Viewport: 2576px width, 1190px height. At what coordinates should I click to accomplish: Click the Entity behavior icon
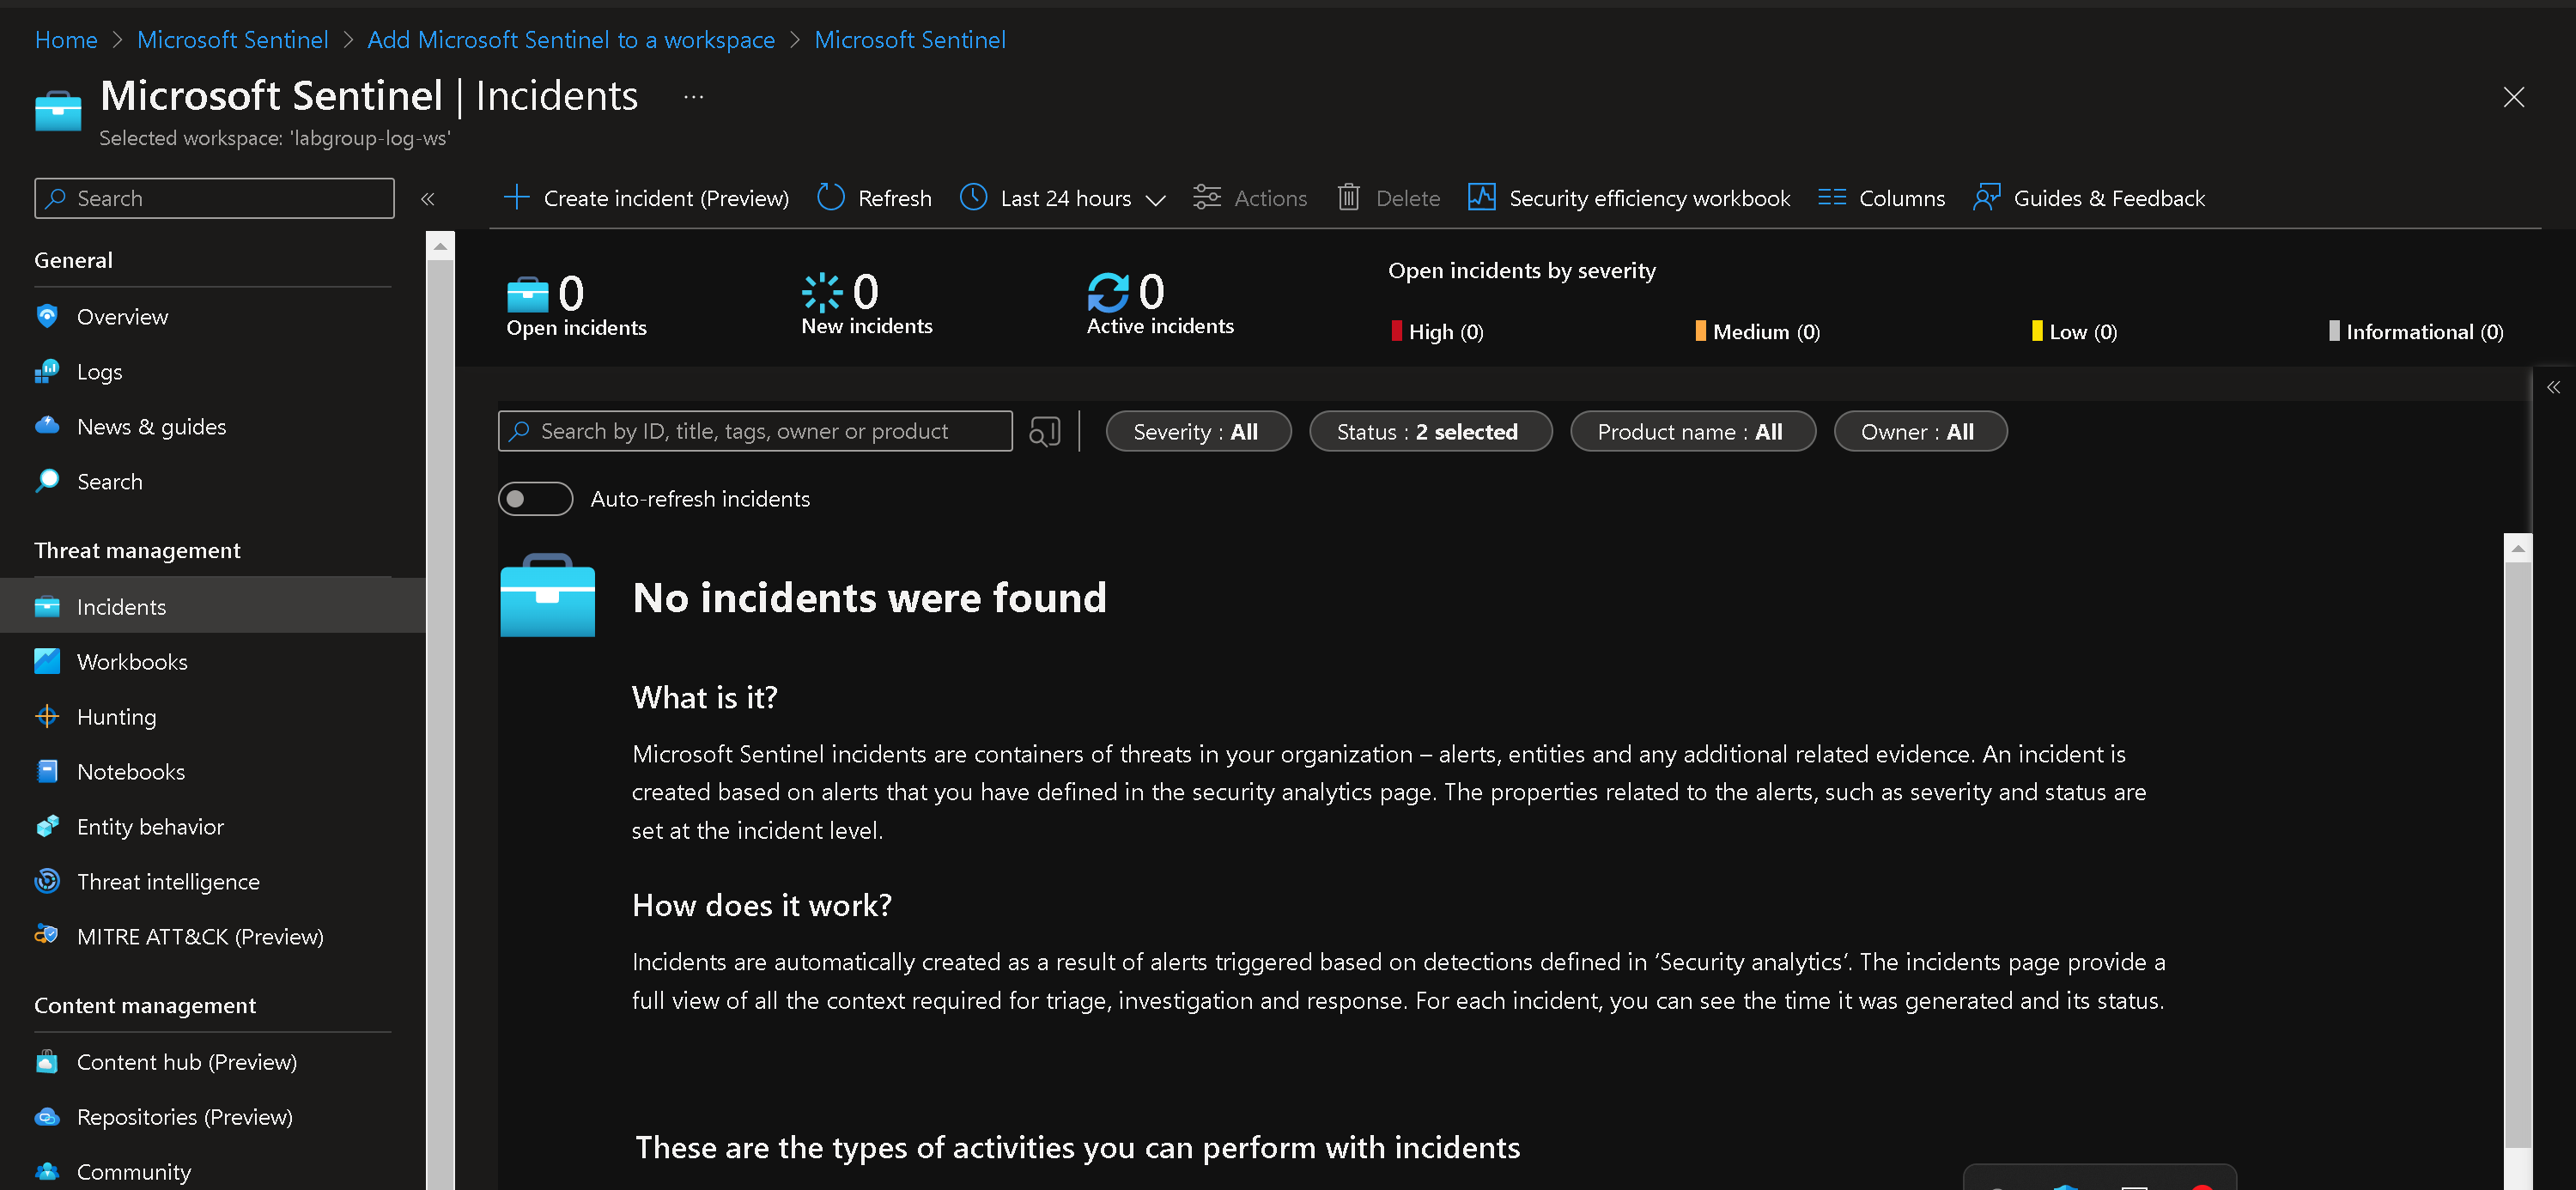(x=46, y=825)
